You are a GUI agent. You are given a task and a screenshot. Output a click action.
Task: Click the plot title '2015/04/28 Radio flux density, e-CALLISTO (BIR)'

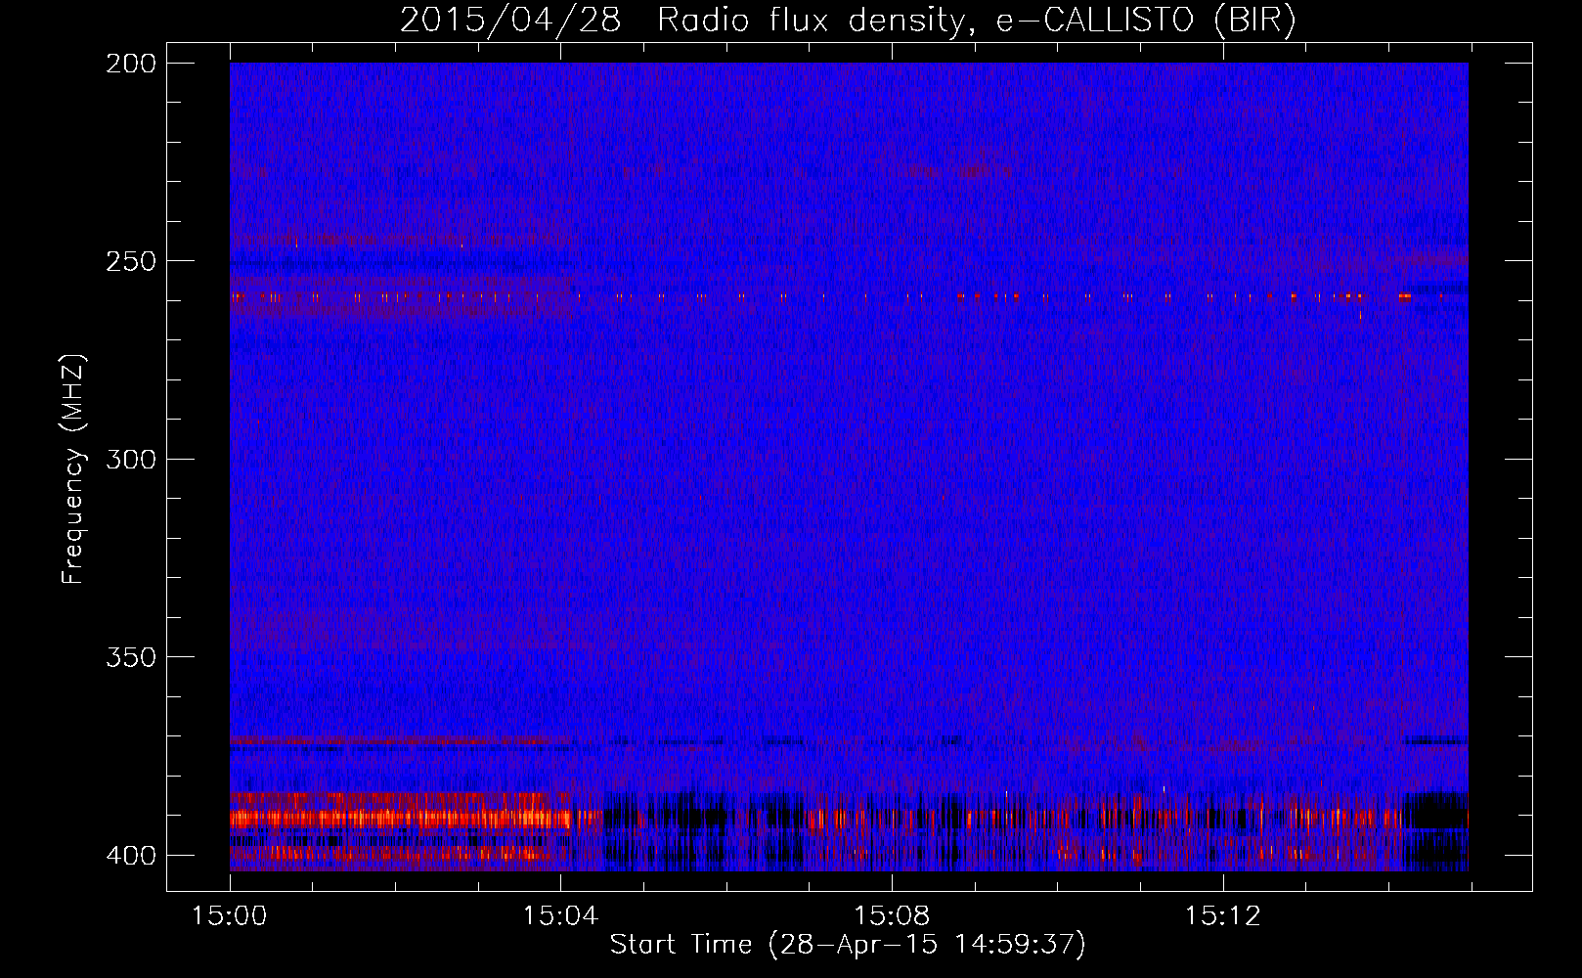848,21
